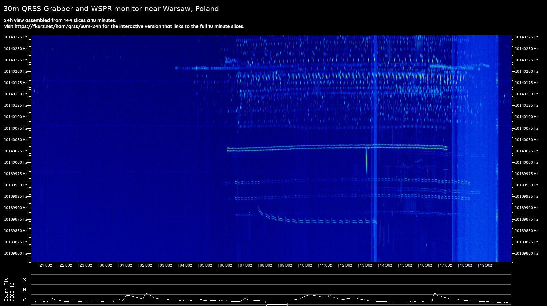This screenshot has height=306, width=547.
Task: Select the 13:00z time marker
Action: click(366, 265)
